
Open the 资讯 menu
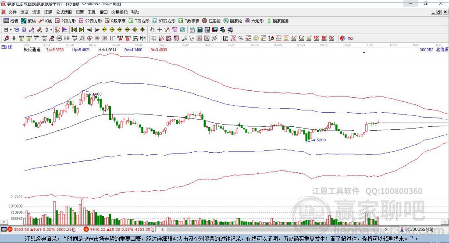click(x=36, y=12)
